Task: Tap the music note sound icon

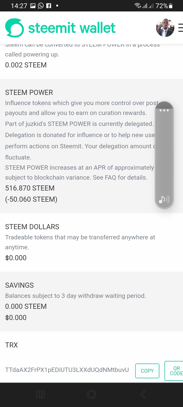Action: click(164, 199)
